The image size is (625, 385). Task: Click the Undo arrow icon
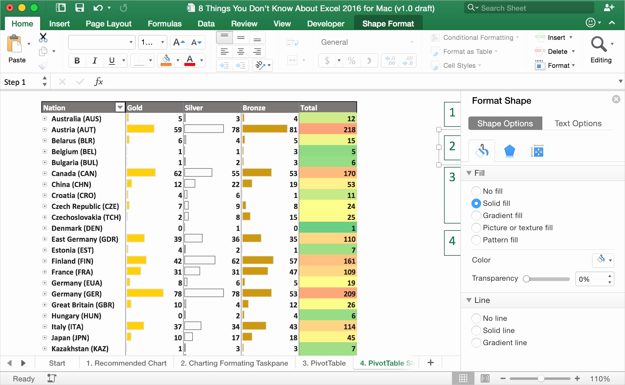(x=98, y=8)
